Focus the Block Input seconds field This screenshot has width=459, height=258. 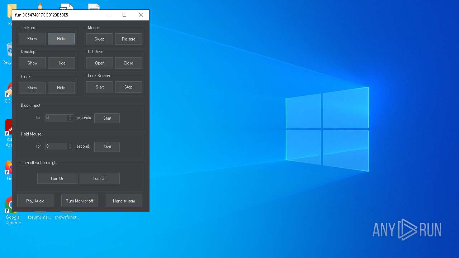tap(56, 118)
